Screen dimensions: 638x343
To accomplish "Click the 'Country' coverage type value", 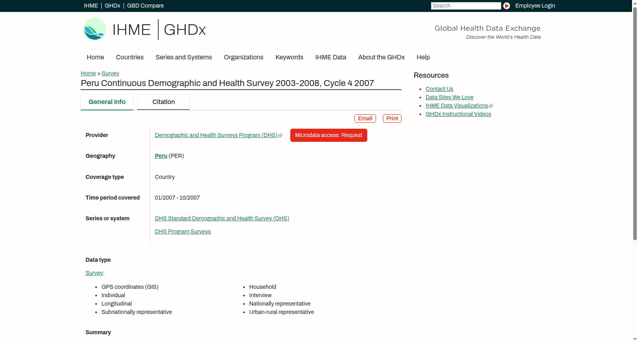I will (x=165, y=177).
